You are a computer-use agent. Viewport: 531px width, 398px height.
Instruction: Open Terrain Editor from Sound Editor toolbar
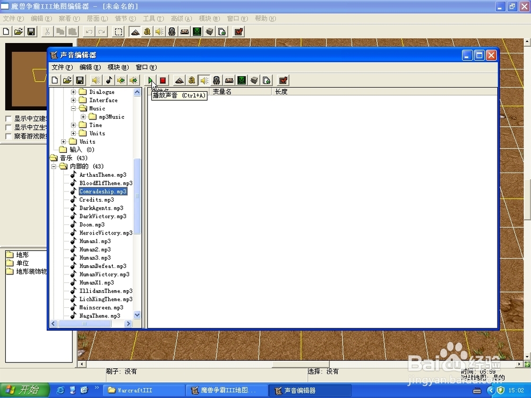click(x=179, y=80)
